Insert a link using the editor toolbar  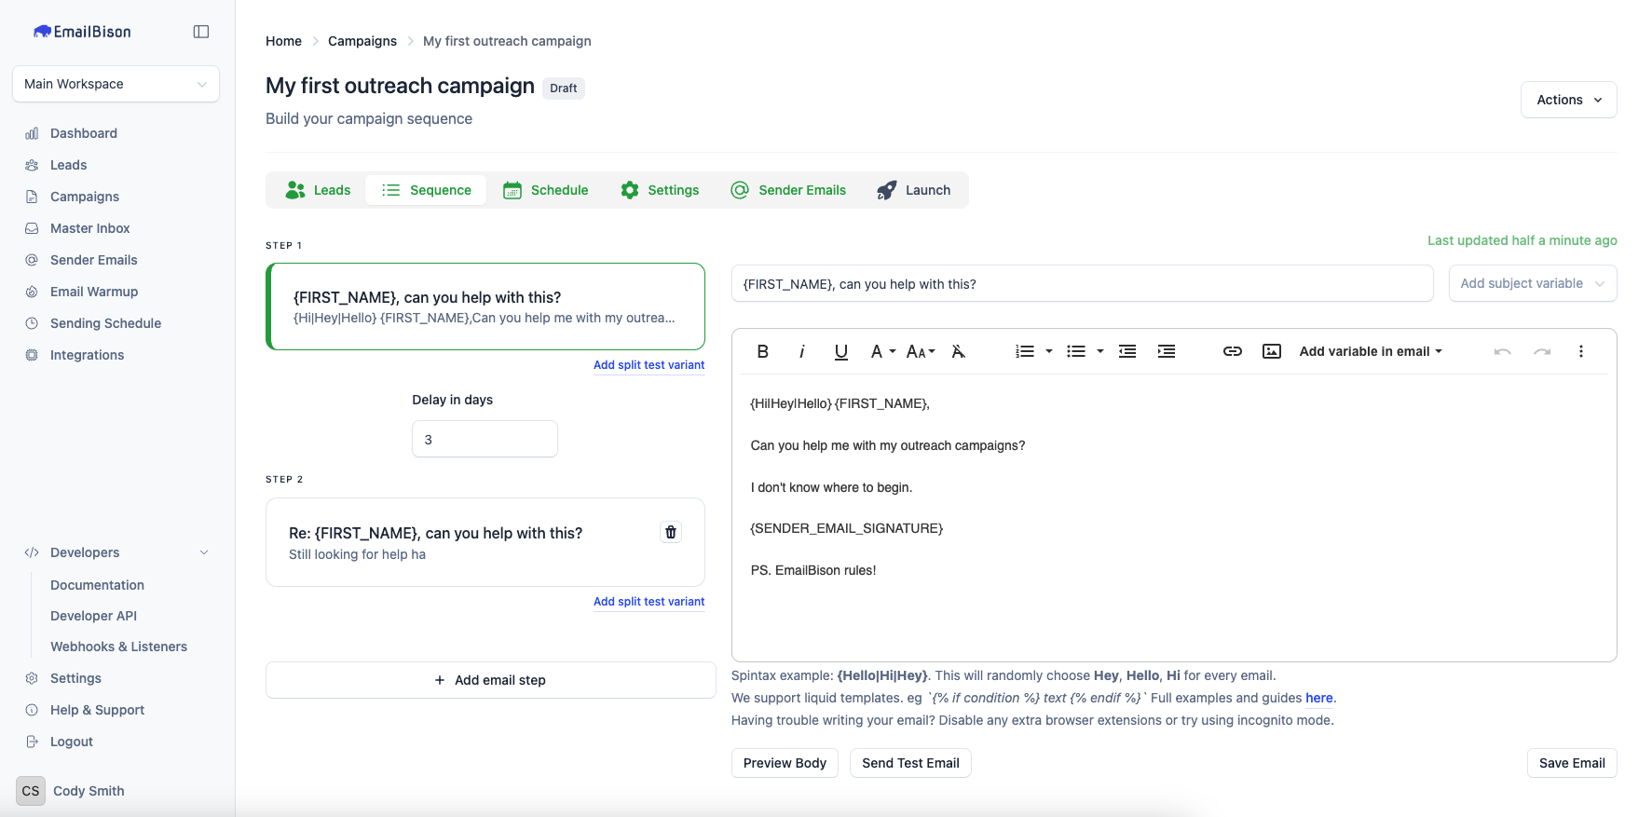coord(1232,351)
